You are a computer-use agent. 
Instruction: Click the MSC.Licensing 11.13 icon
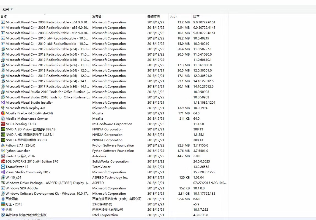3,124
